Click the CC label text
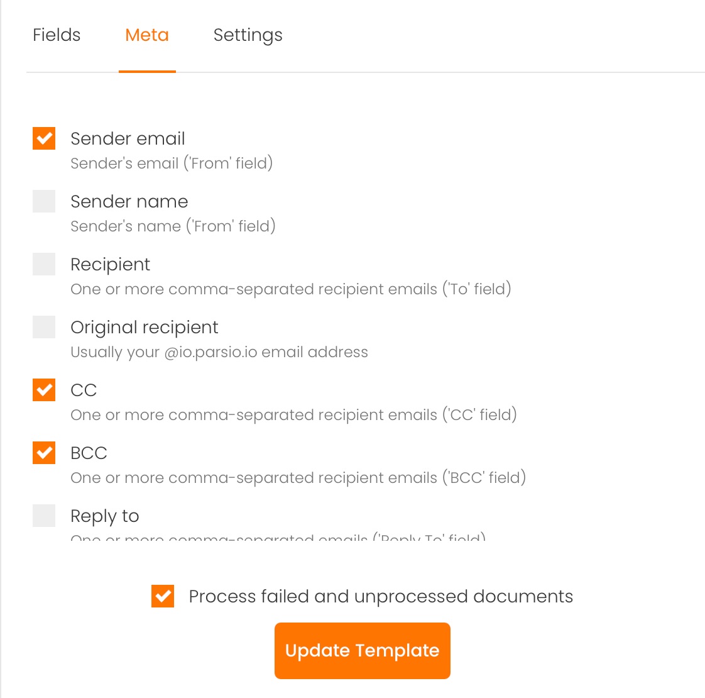 click(84, 390)
